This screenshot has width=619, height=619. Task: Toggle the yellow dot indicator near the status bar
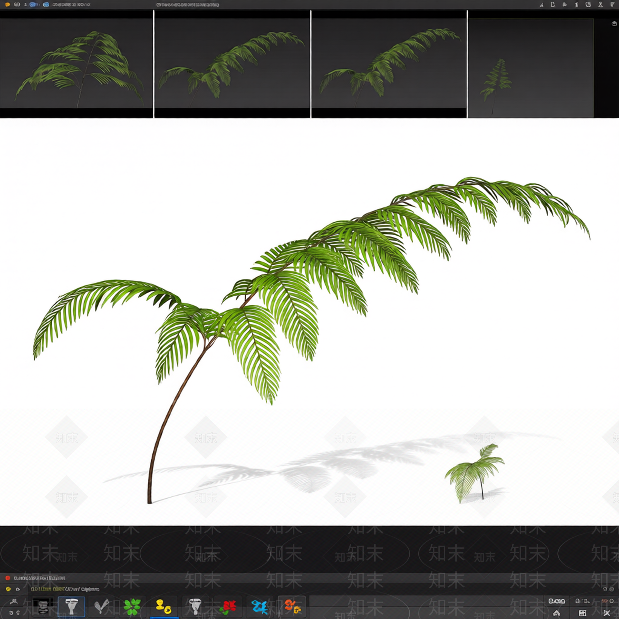click(8, 589)
